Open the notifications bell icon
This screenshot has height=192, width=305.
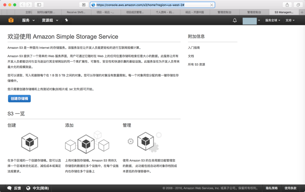coord(235,20)
